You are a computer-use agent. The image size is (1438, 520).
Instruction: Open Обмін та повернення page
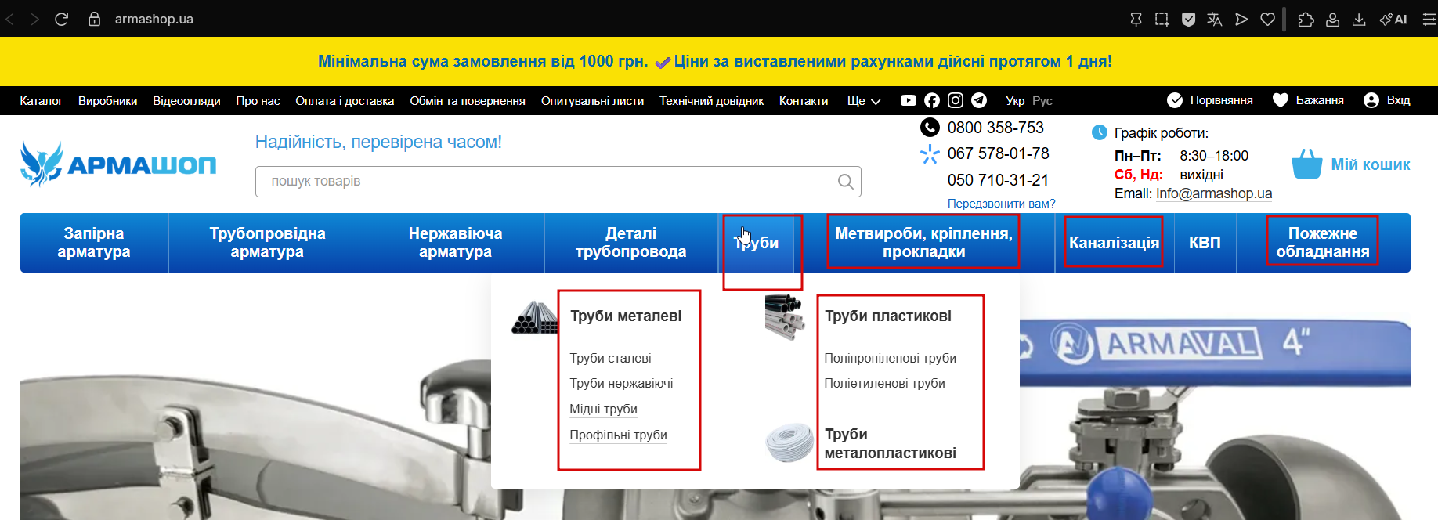point(468,101)
